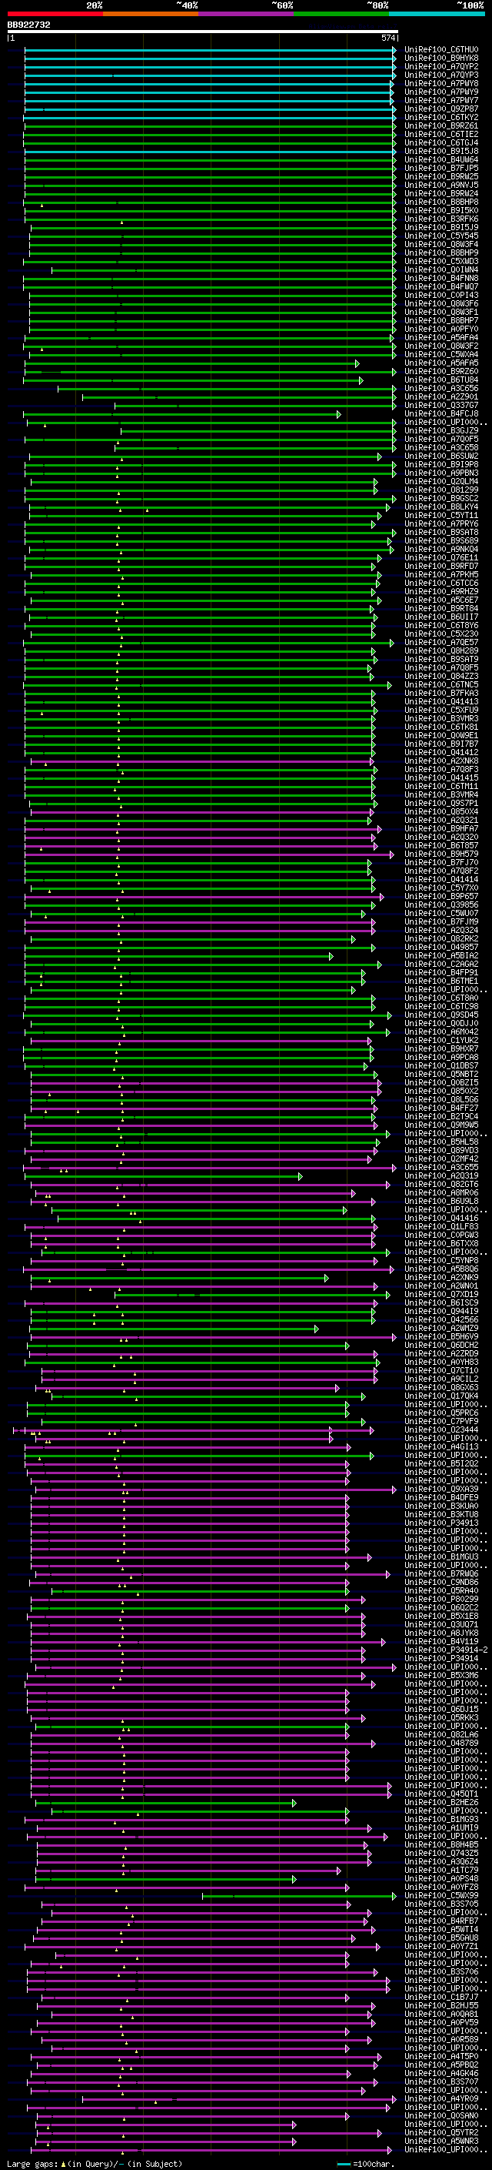The image size is (492, 2170).
Task: Select label UniRef100_P34913
Action: click(441, 1523)
